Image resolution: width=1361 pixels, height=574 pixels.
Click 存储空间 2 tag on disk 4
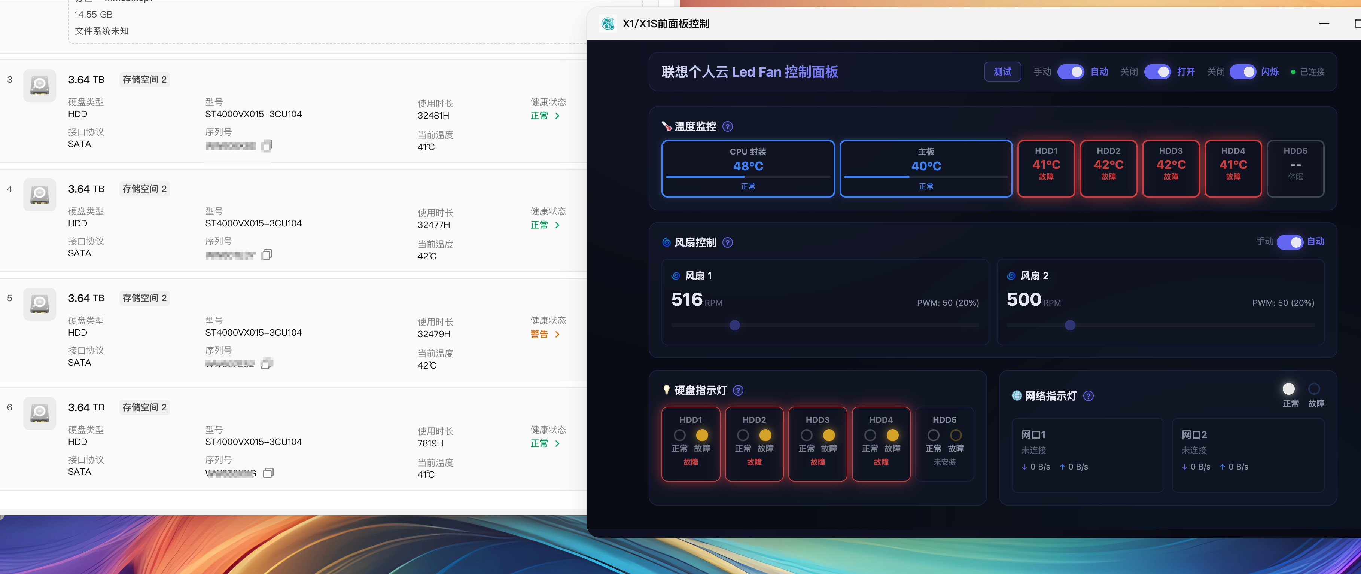click(x=144, y=189)
